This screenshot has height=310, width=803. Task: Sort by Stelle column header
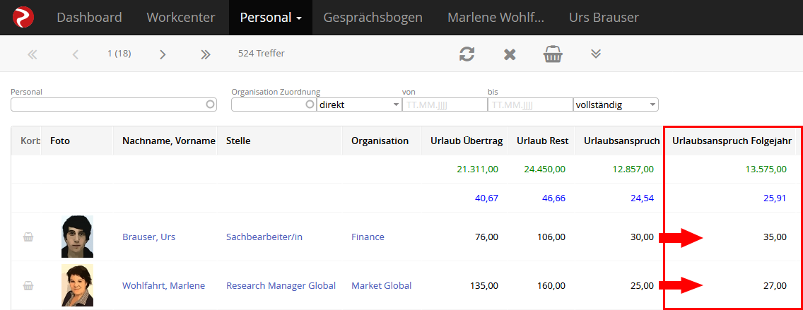pos(238,141)
